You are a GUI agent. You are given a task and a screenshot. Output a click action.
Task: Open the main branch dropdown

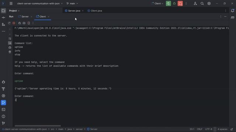coord(72,3)
